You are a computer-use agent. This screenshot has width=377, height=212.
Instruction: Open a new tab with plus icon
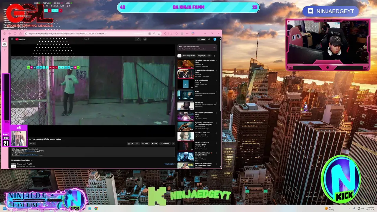[4, 50]
